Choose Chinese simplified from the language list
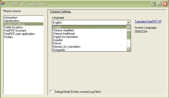 point(89,30)
